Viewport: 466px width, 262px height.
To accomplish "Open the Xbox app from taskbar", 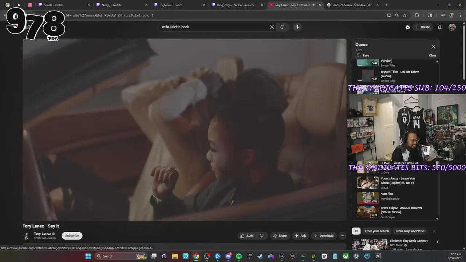I will click(345, 256).
